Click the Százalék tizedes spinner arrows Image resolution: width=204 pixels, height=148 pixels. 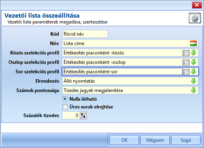tap(83, 116)
